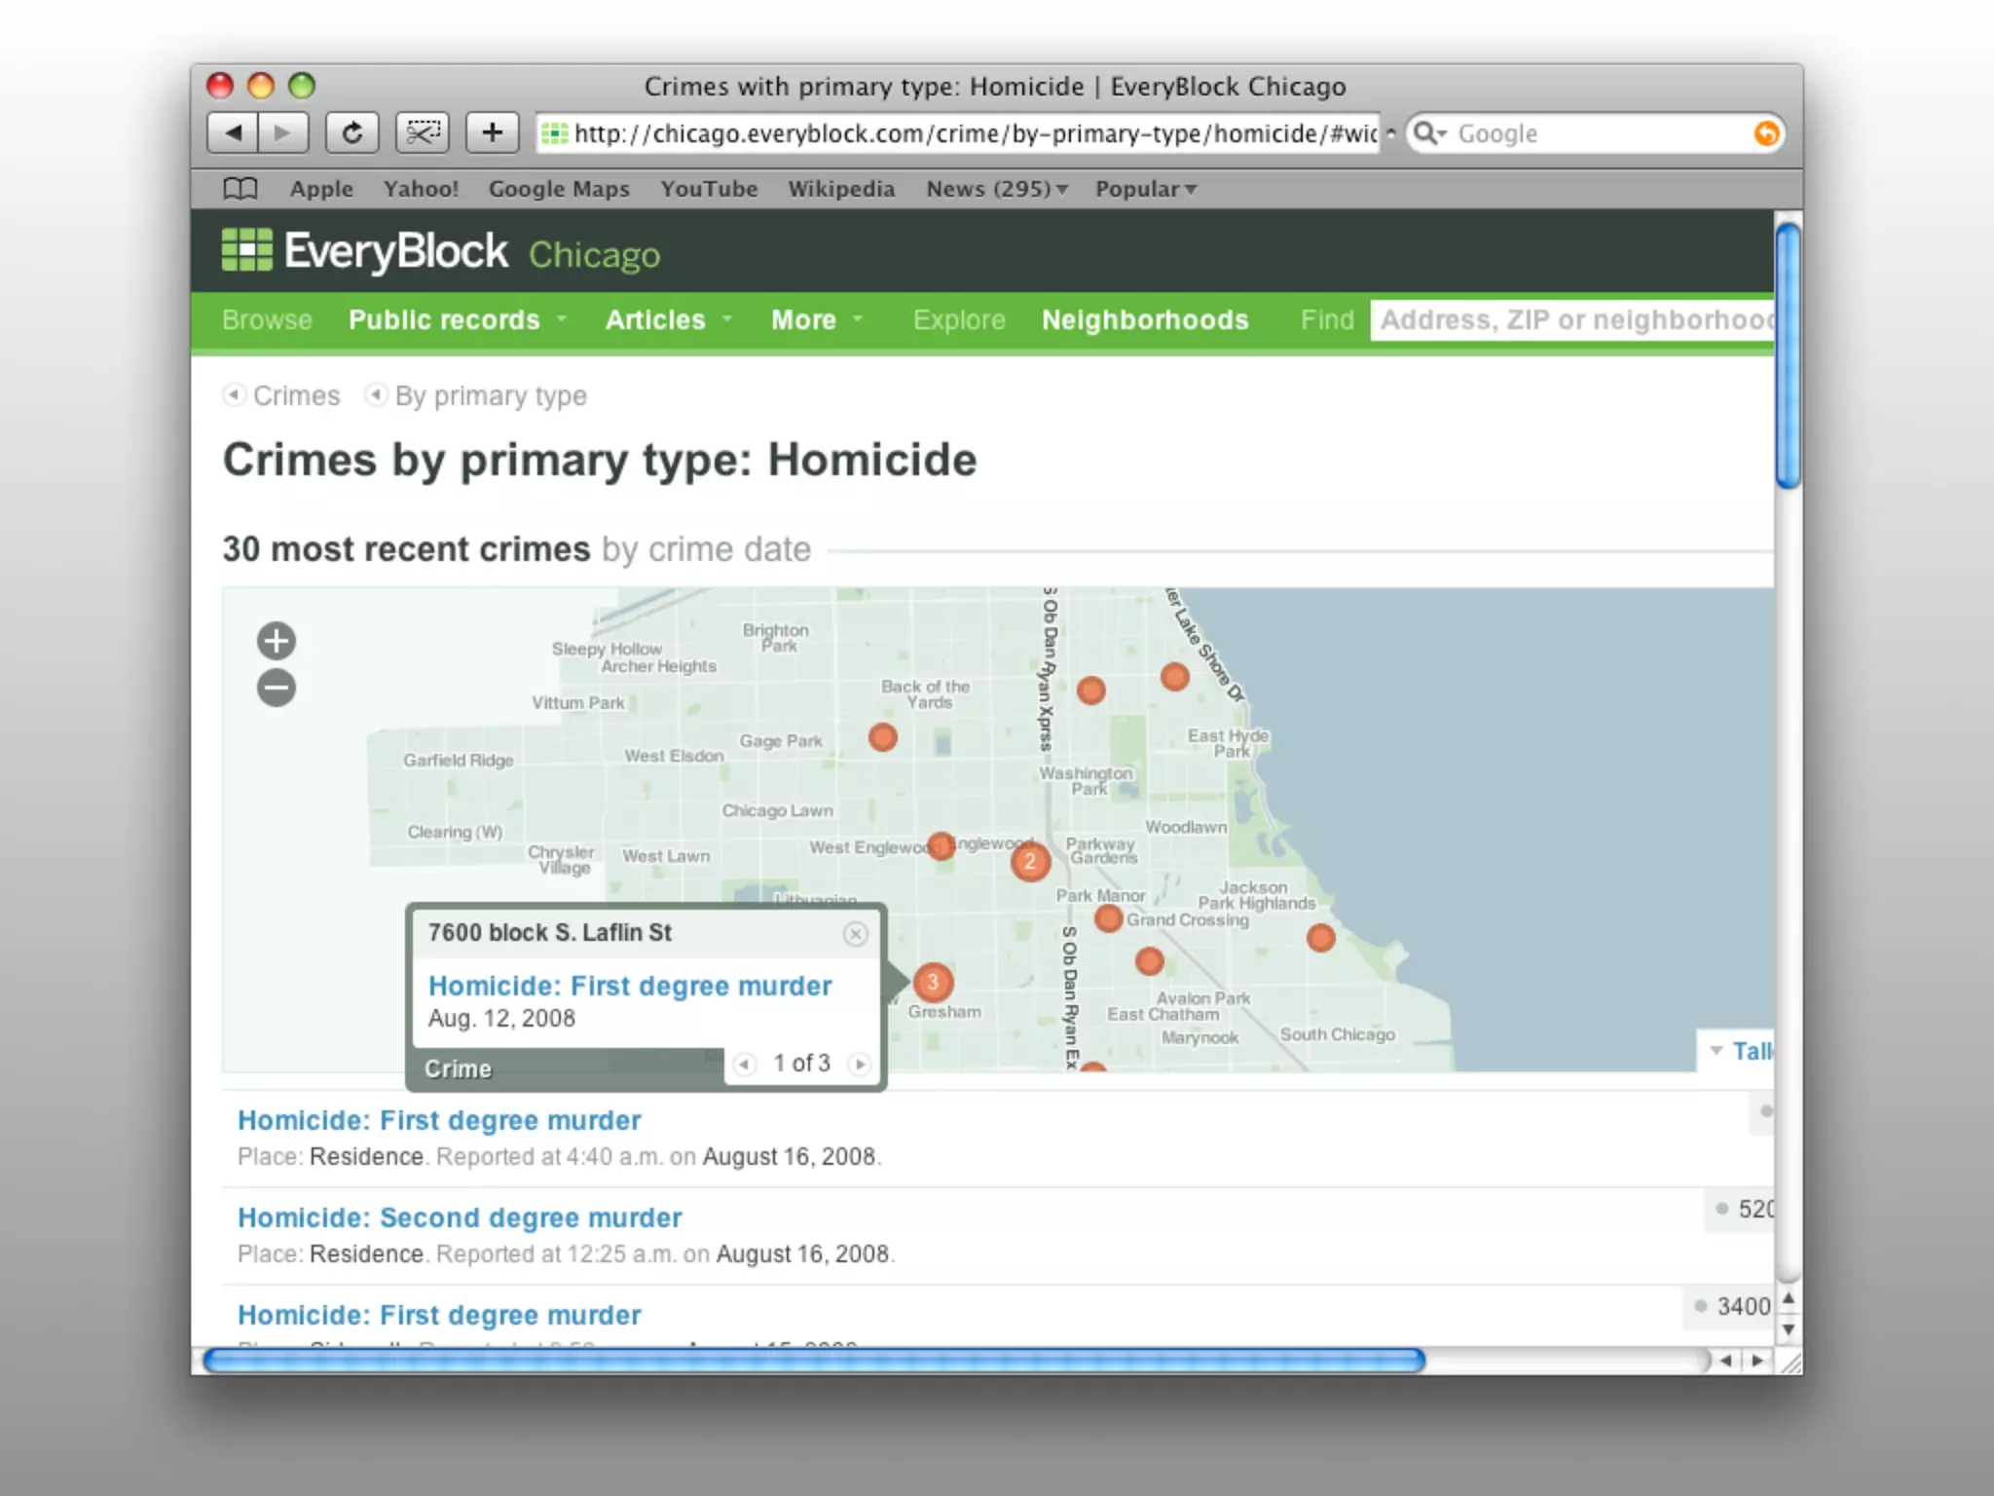The height and width of the screenshot is (1496, 1994).
Task: Click the address or ZIP Find field
Action: click(x=1572, y=320)
